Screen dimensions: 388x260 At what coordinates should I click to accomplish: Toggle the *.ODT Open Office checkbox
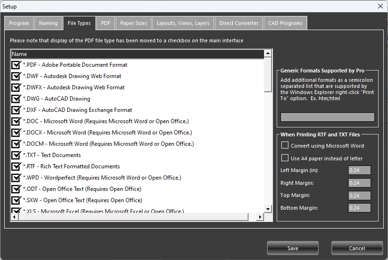pyautogui.click(x=16, y=189)
